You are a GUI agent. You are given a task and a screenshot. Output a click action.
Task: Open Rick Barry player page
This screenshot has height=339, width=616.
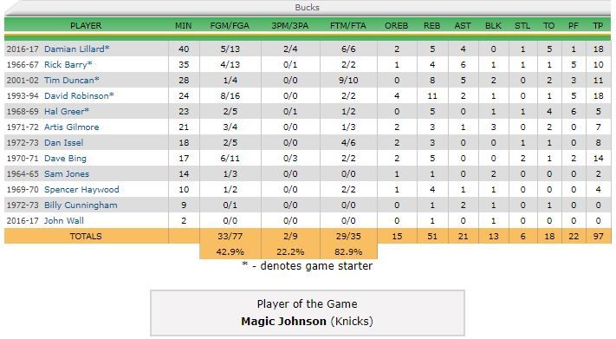pos(68,64)
